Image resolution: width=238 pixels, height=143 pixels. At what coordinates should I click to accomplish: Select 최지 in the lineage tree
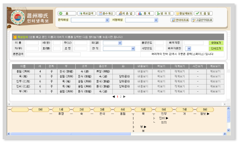pyautogui.click(x=164, y=122)
